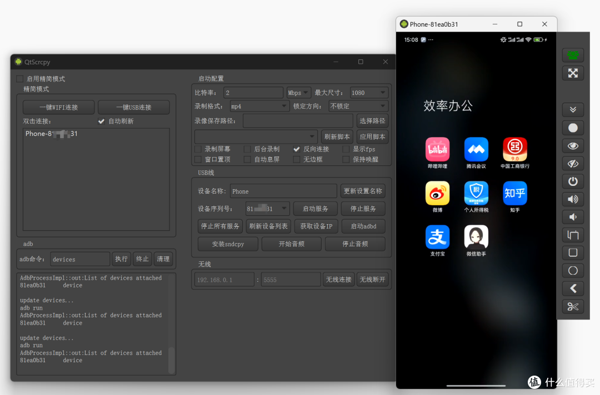Click the scissors screenshot icon

(573, 306)
